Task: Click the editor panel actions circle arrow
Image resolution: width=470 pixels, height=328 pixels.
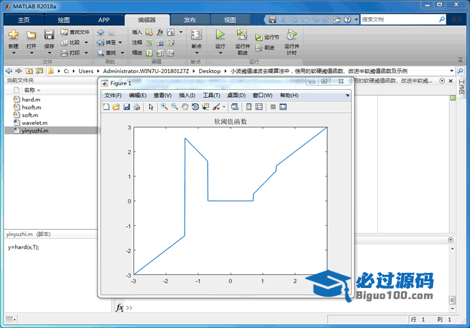Action: pyautogui.click(x=442, y=81)
